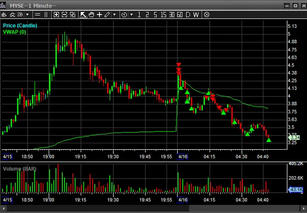Image resolution: width=307 pixels, height=213 pixels.
Task: Minimize the MYSE chart window
Action: [x=287, y=5]
